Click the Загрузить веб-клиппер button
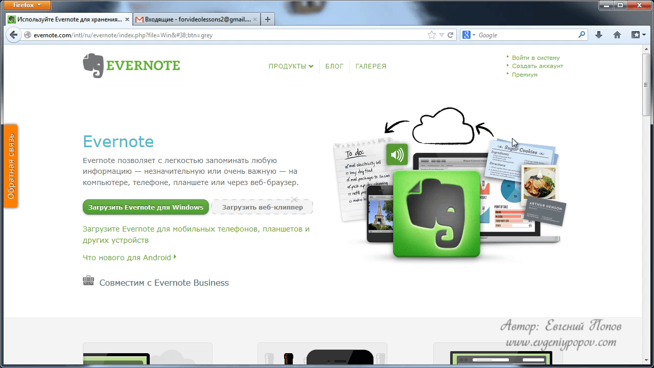654x368 pixels. [262, 207]
